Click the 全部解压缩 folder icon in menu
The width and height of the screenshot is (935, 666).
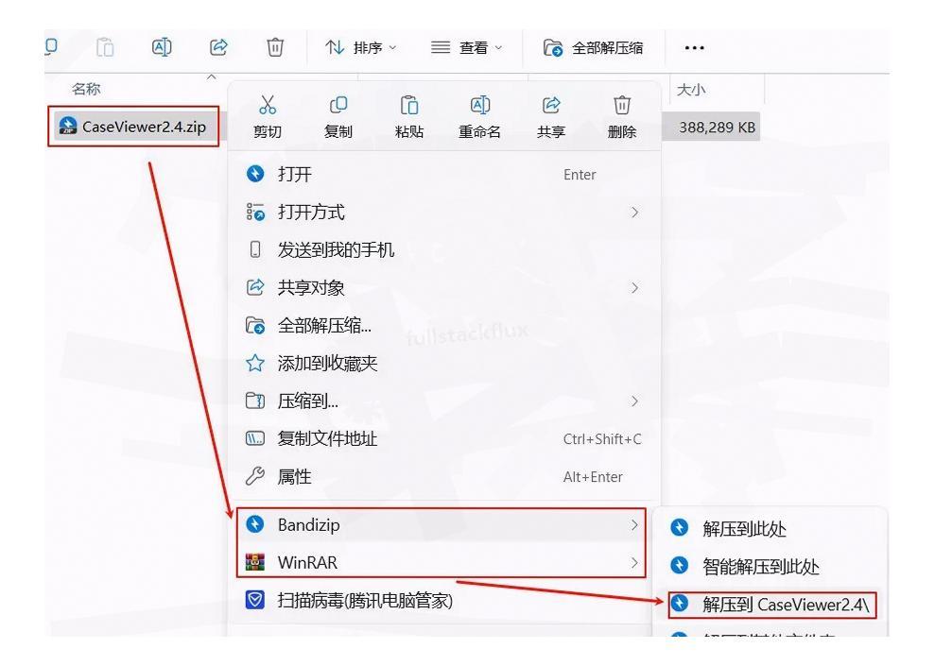[x=255, y=325]
